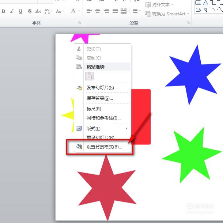The image size is (223, 223).
Task: Toggle bold formatting
Action: click(4, 11)
